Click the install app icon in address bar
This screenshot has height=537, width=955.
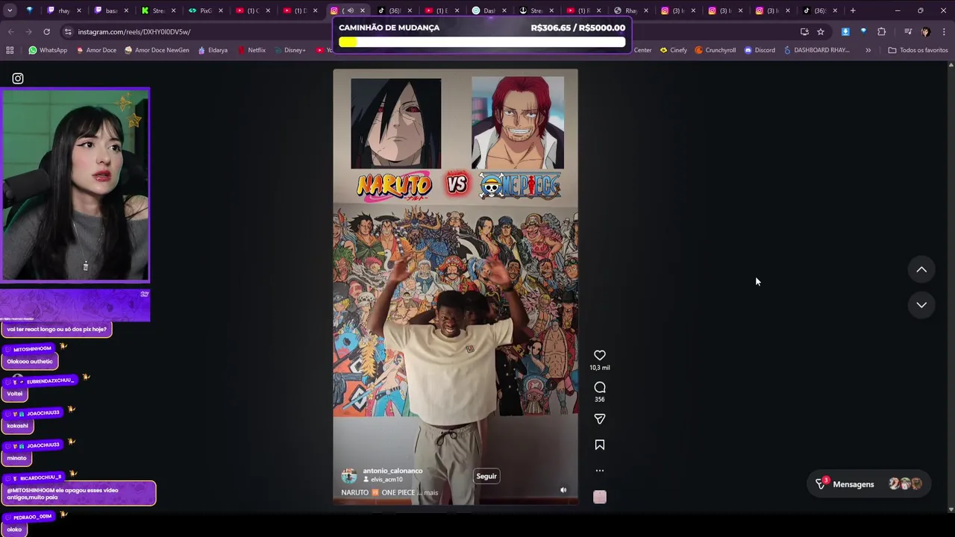click(x=804, y=32)
